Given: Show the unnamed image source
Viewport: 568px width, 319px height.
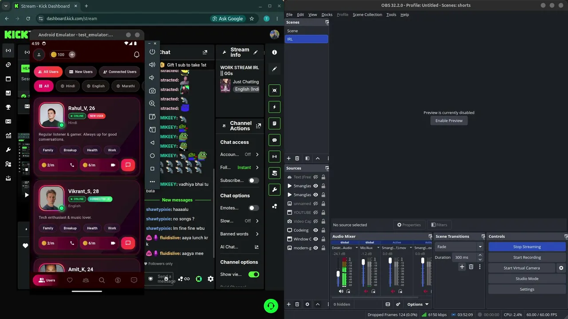Looking at the screenshot, I should point(316,204).
